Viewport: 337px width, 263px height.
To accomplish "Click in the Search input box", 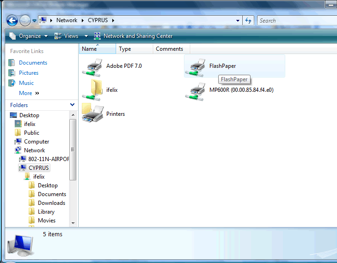I will (x=291, y=21).
